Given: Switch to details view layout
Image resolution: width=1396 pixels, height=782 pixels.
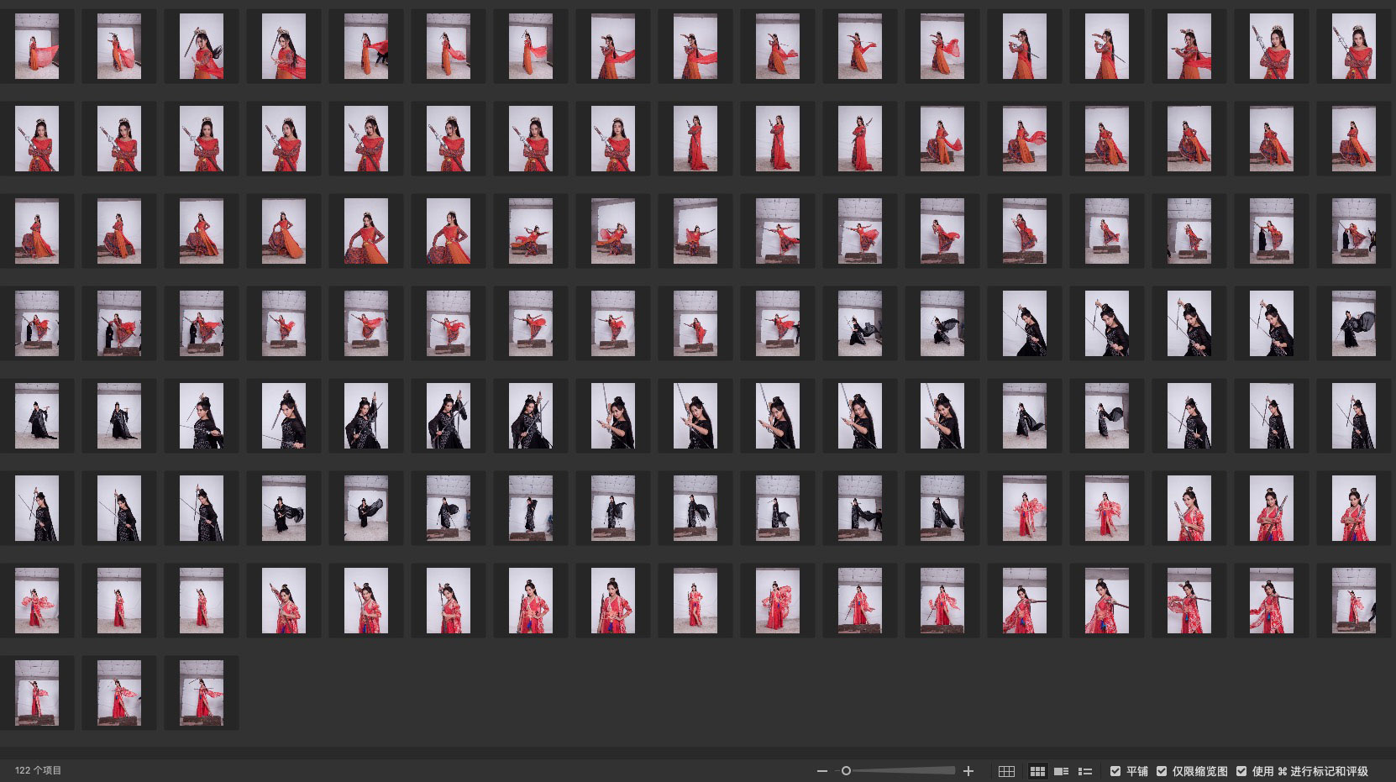Looking at the screenshot, I should click(1061, 771).
